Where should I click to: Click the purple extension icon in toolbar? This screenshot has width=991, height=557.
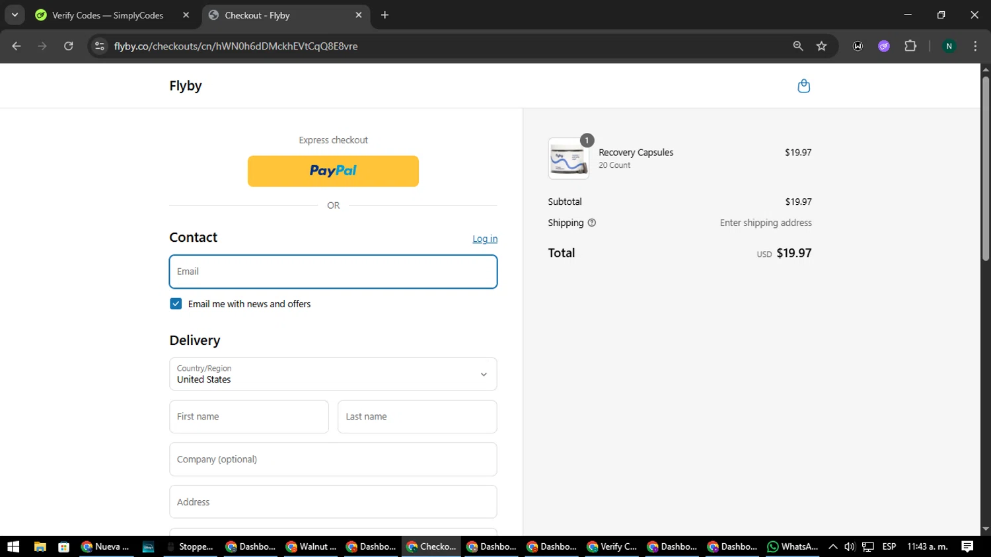coord(884,46)
